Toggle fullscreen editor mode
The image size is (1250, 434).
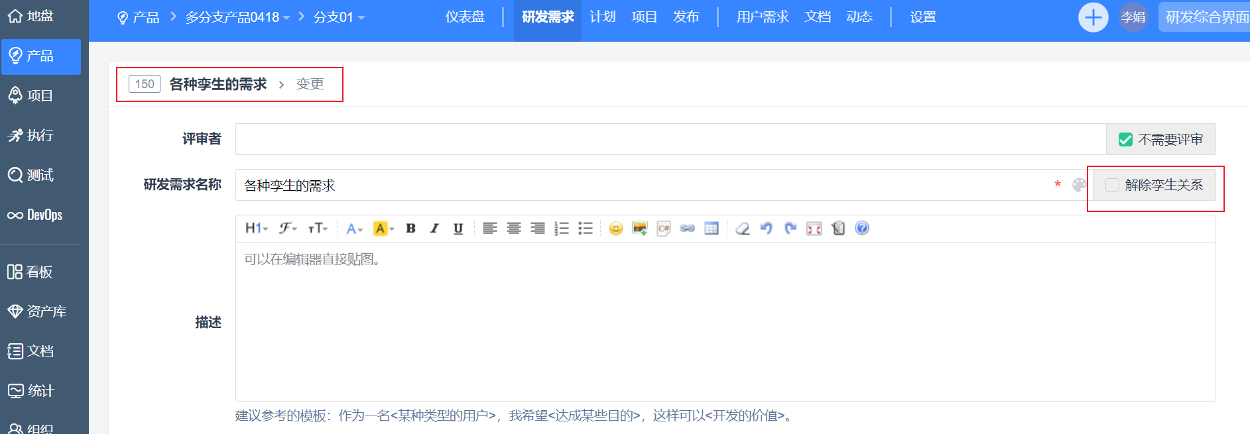tap(814, 229)
